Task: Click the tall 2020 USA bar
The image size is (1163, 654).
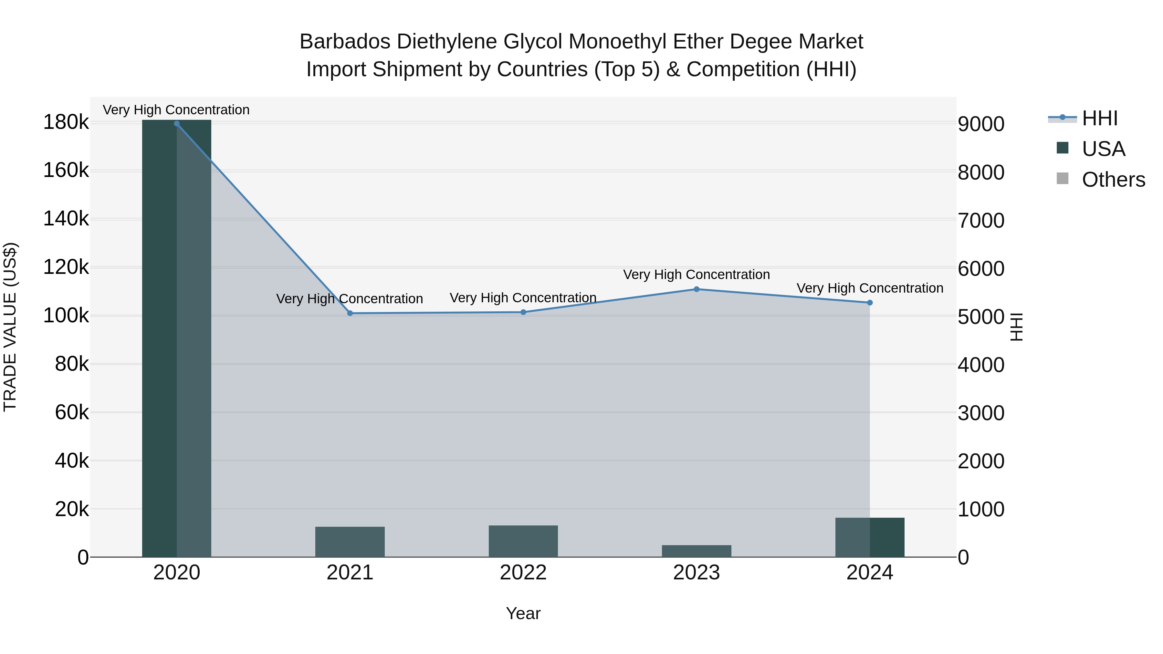Action: point(176,338)
